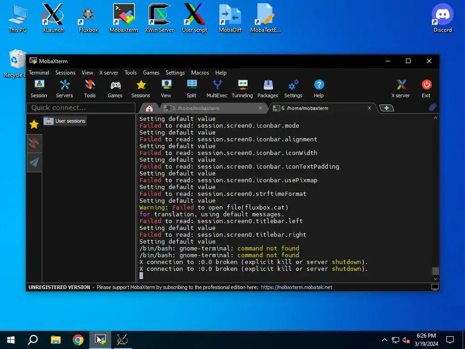Open the View menu
Image resolution: width=465 pixels, height=349 pixels.
[87, 73]
